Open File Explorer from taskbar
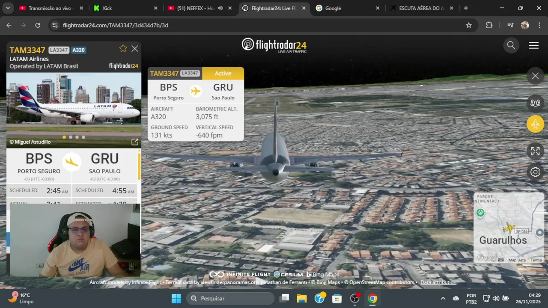Viewport: 548px width, 308px height. point(302,298)
